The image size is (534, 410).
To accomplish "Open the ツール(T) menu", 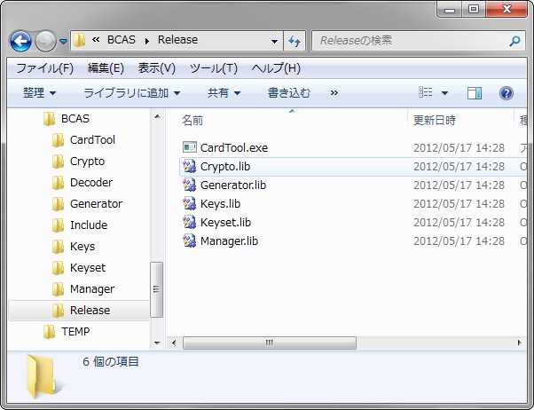I will pyautogui.click(x=213, y=68).
